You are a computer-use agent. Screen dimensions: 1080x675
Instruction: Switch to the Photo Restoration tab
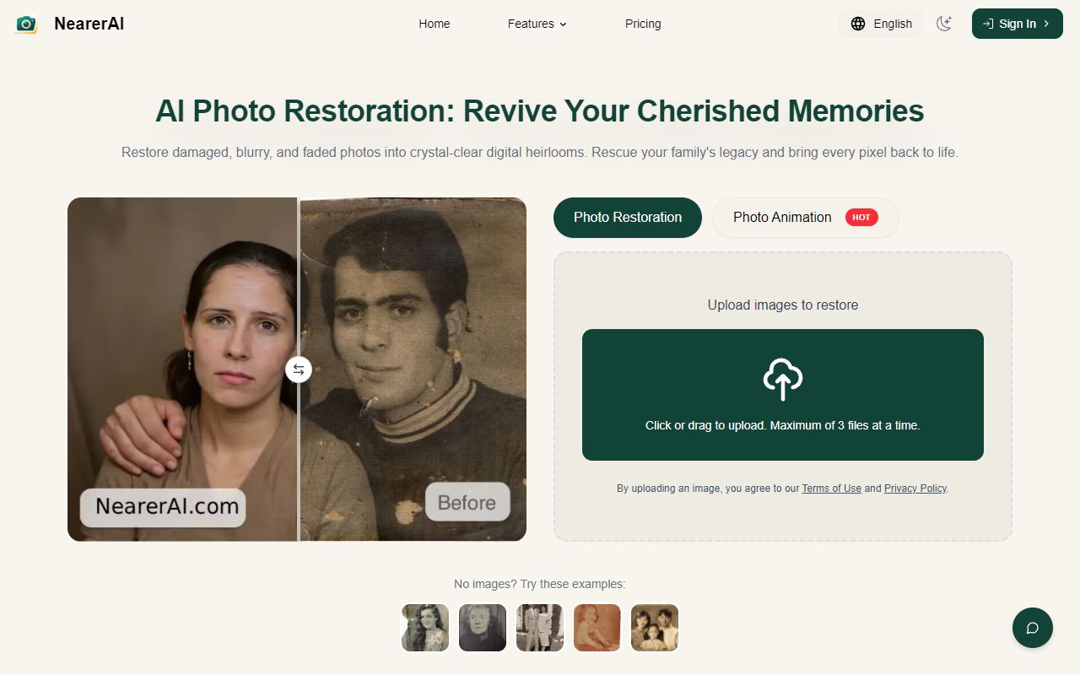[628, 218]
